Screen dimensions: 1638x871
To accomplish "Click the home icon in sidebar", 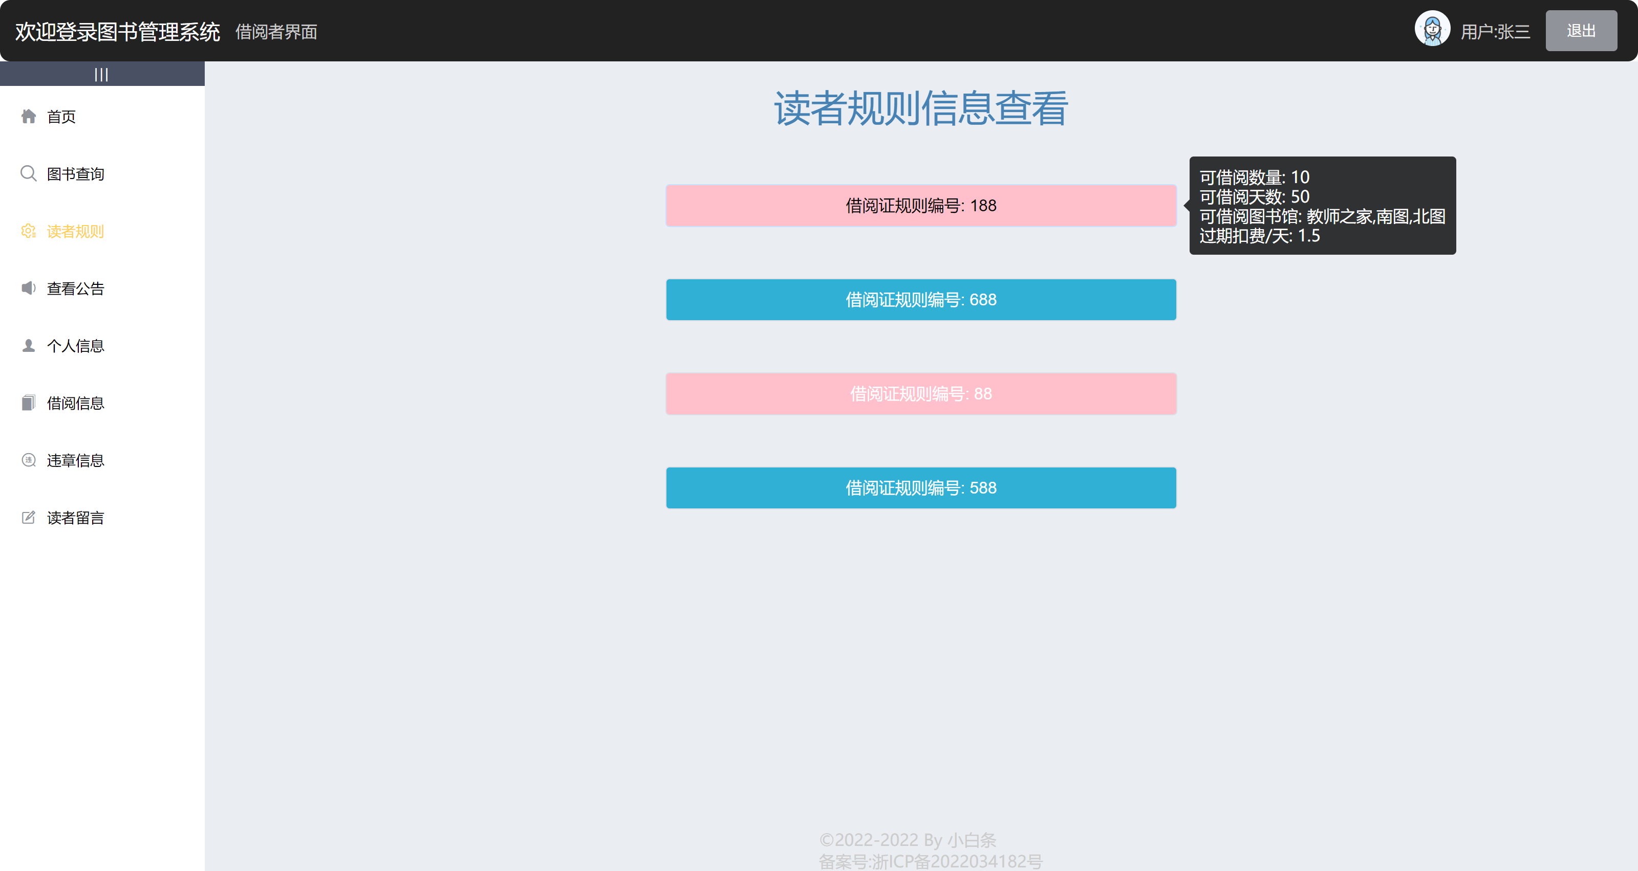I will pyautogui.click(x=29, y=116).
